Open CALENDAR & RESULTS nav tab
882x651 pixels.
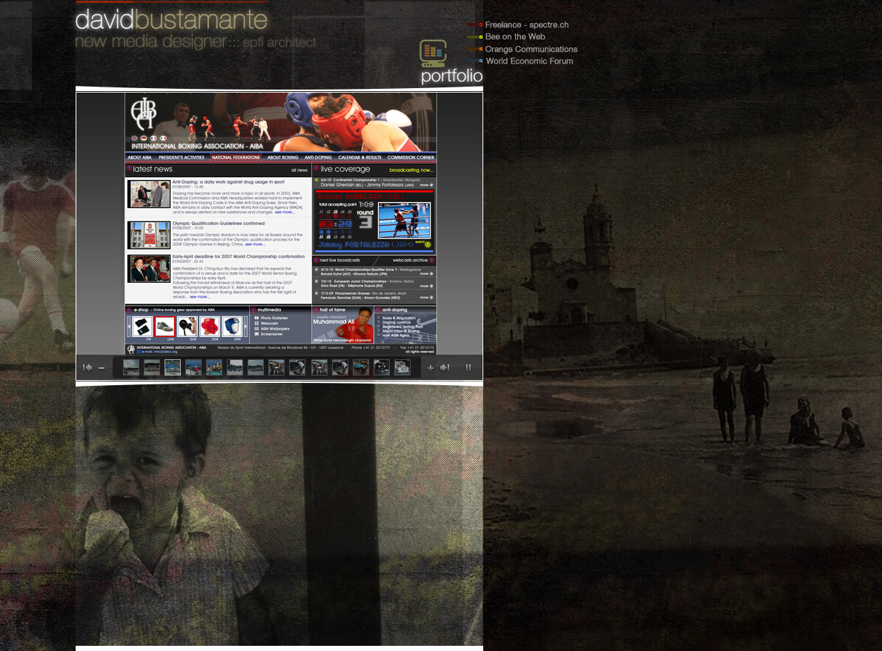click(359, 158)
